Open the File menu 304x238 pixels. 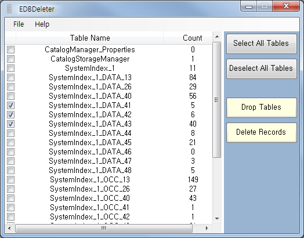(19, 24)
